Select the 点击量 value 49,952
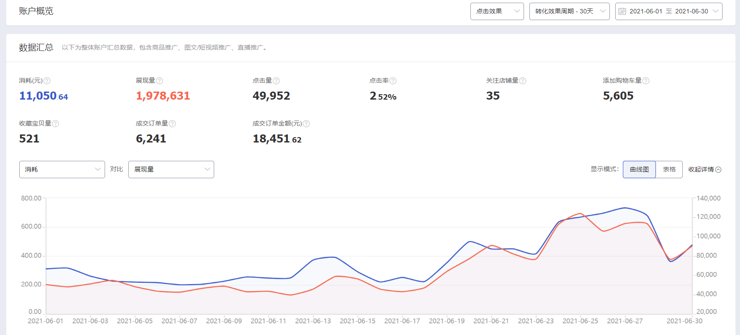This screenshot has width=740, height=335. tap(271, 96)
